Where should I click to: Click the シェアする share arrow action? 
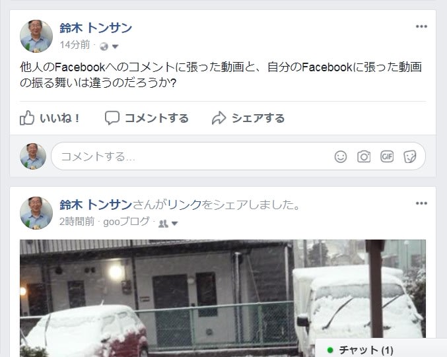click(x=248, y=118)
